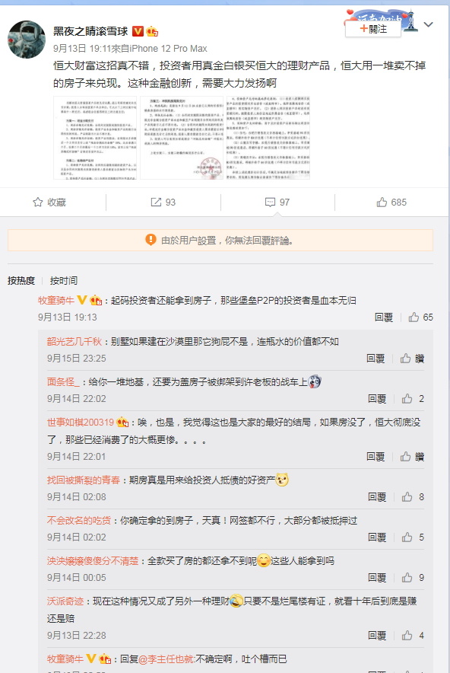
Task: Like the post with 685 thumbs-up
Action: tap(391, 203)
